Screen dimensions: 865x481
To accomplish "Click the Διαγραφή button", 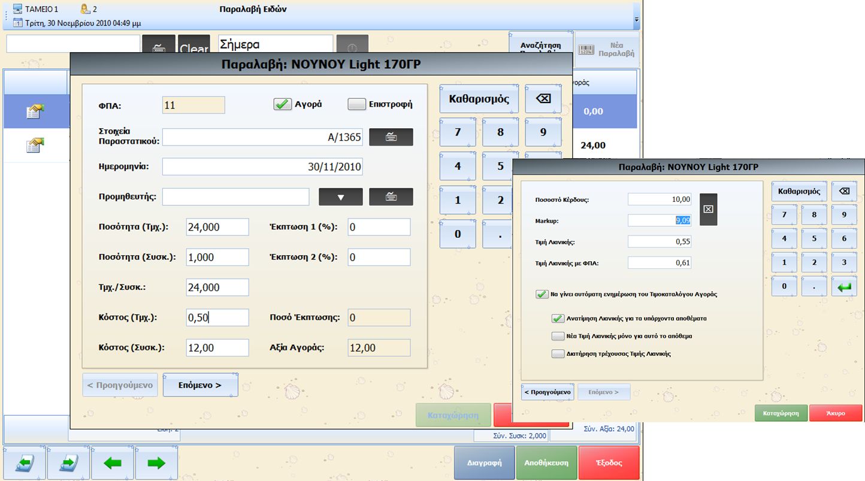I will tap(485, 463).
